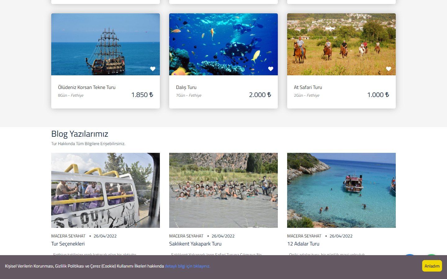Read the 12 Adalar Turu blog post
Viewport: 447px width, 279px height.
303,244
